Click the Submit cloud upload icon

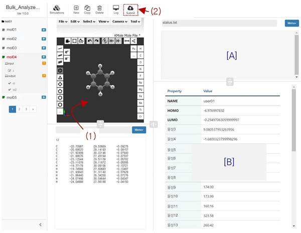point(130,8)
